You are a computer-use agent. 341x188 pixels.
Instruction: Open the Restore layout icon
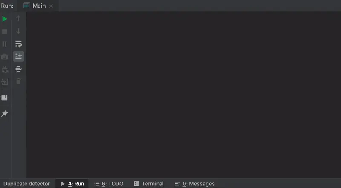(x=4, y=98)
